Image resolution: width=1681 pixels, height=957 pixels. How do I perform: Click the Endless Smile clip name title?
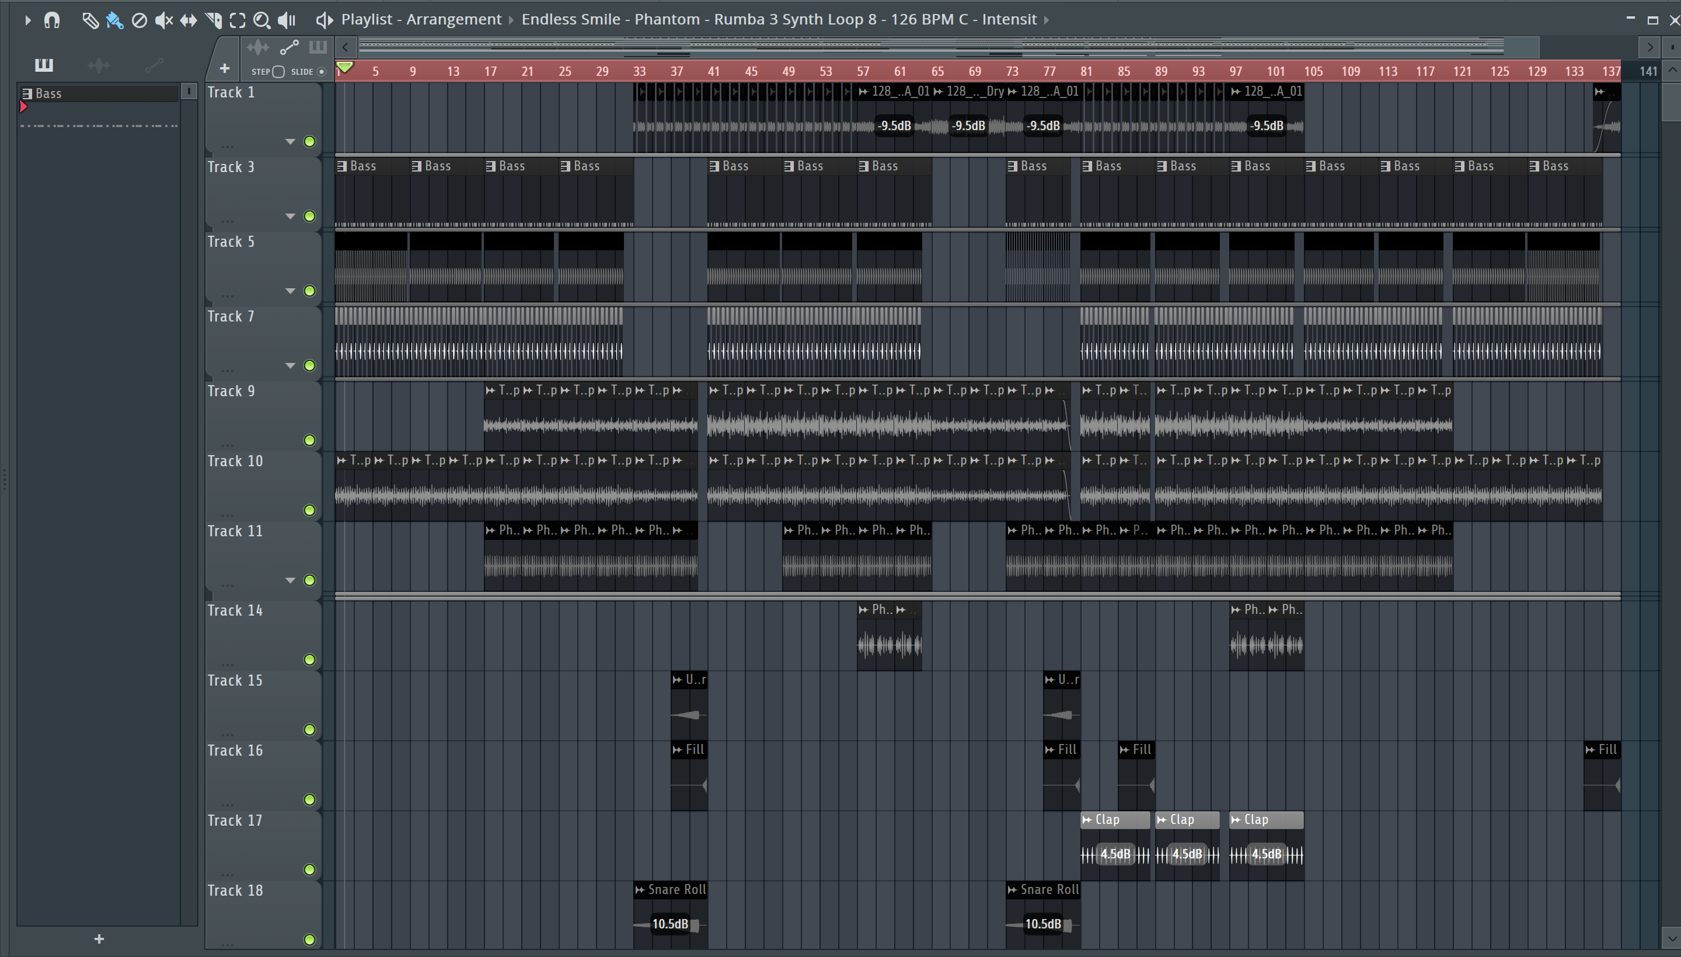[779, 20]
